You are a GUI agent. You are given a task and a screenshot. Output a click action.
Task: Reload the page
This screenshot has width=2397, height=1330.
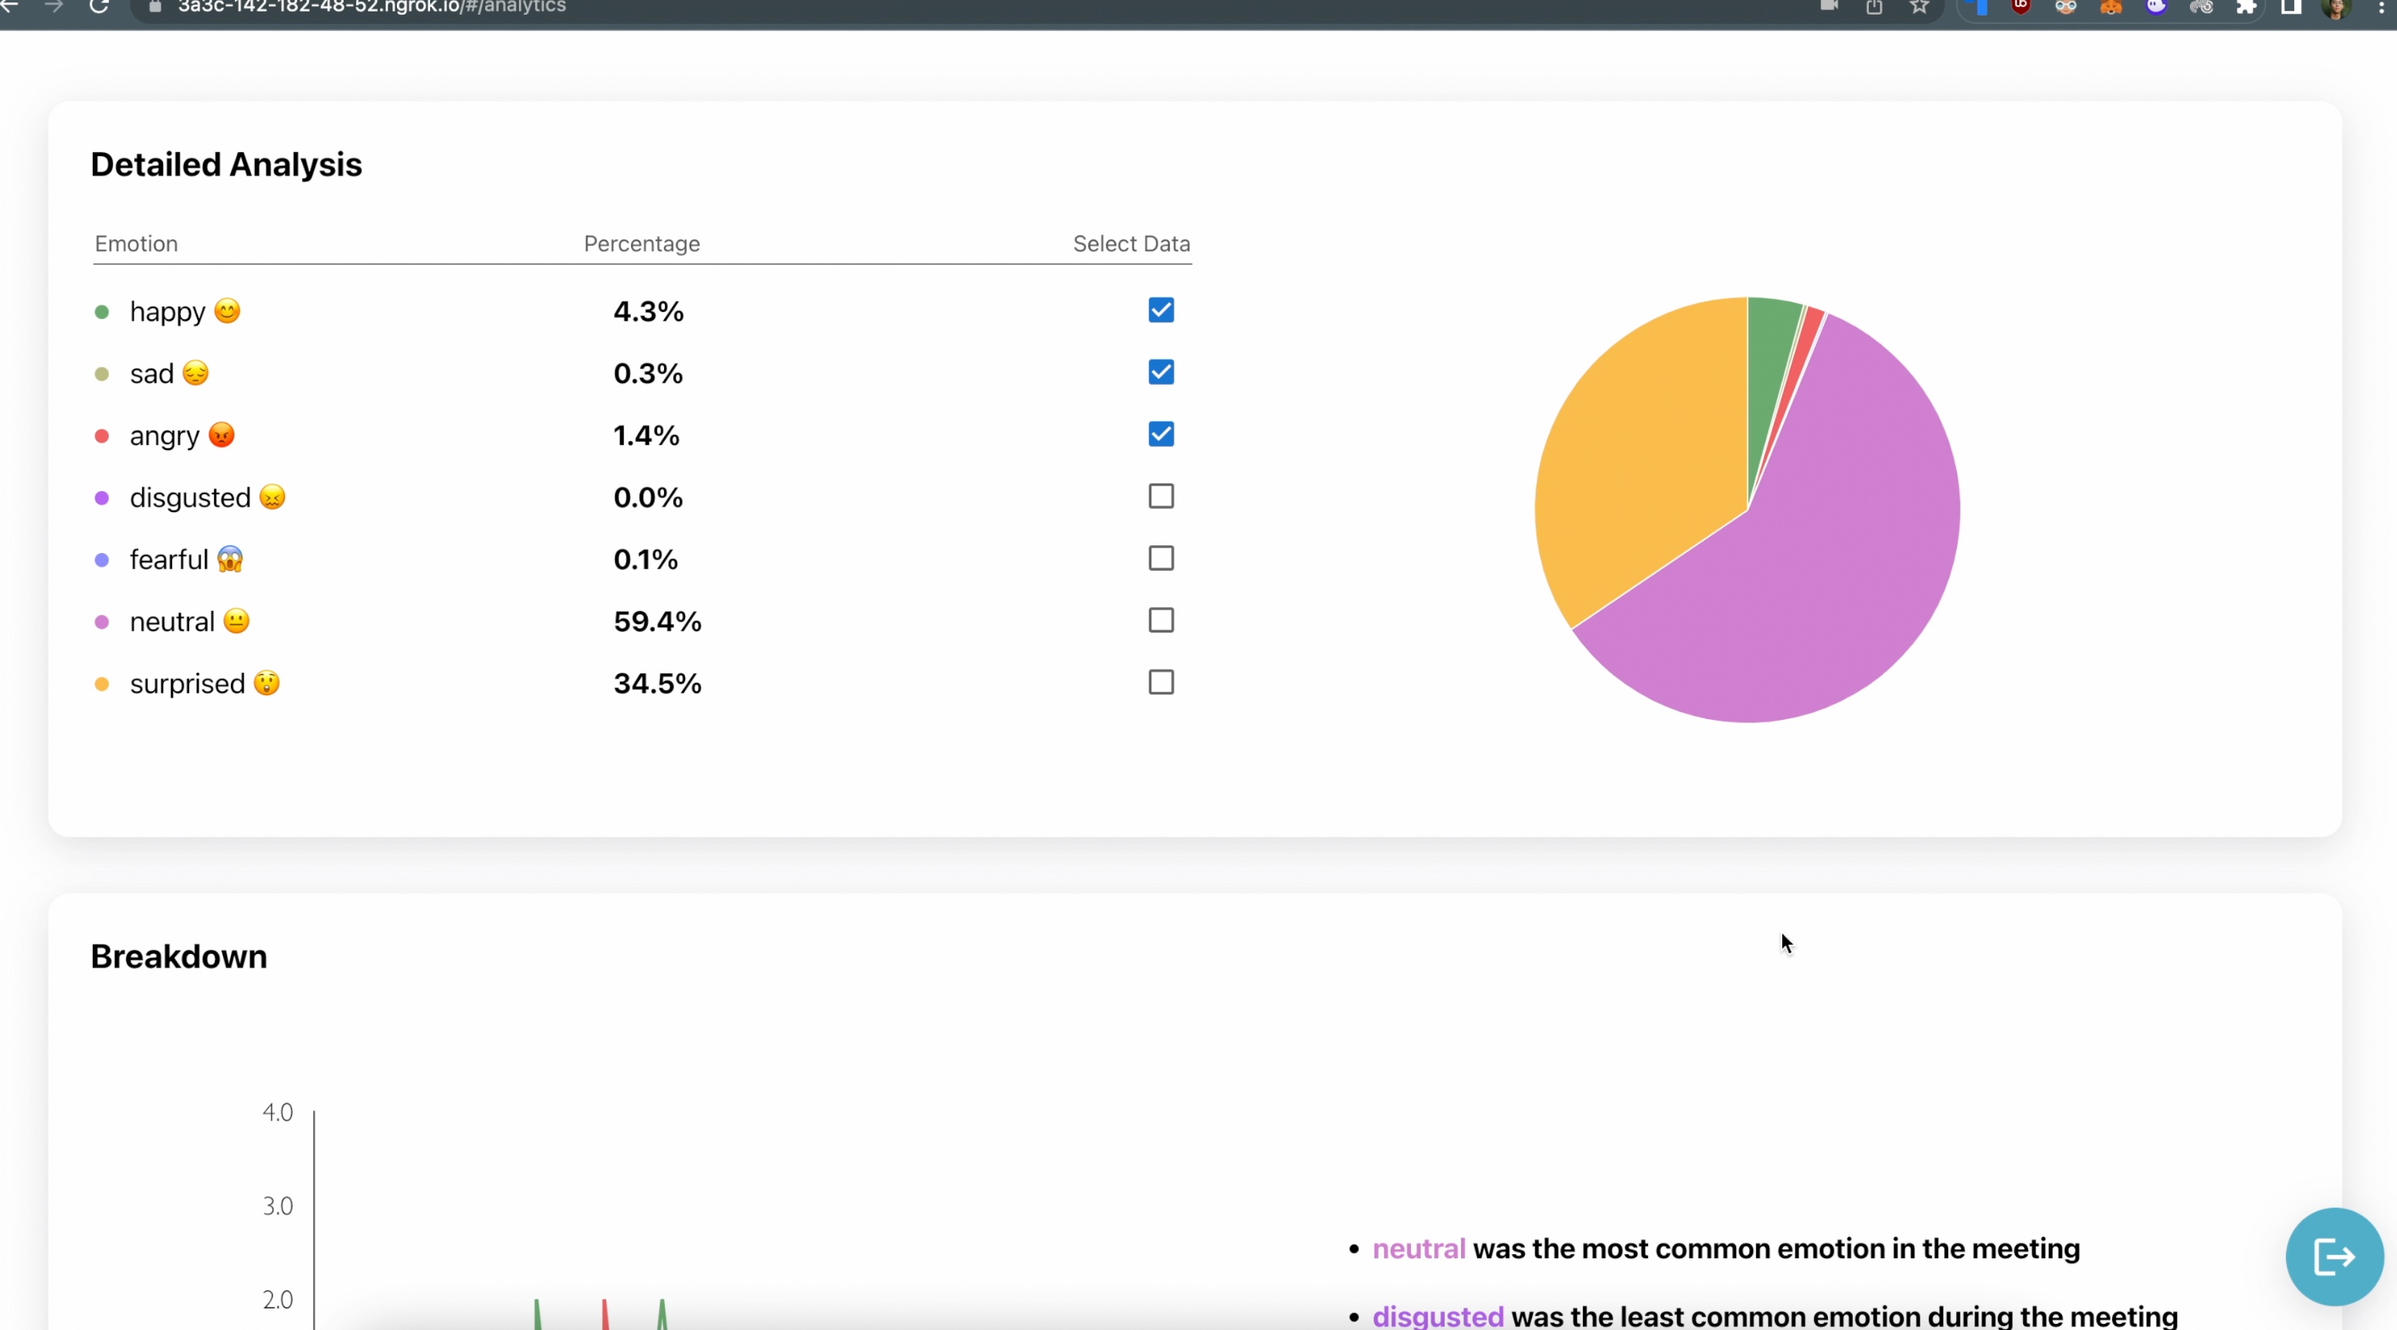(99, 8)
